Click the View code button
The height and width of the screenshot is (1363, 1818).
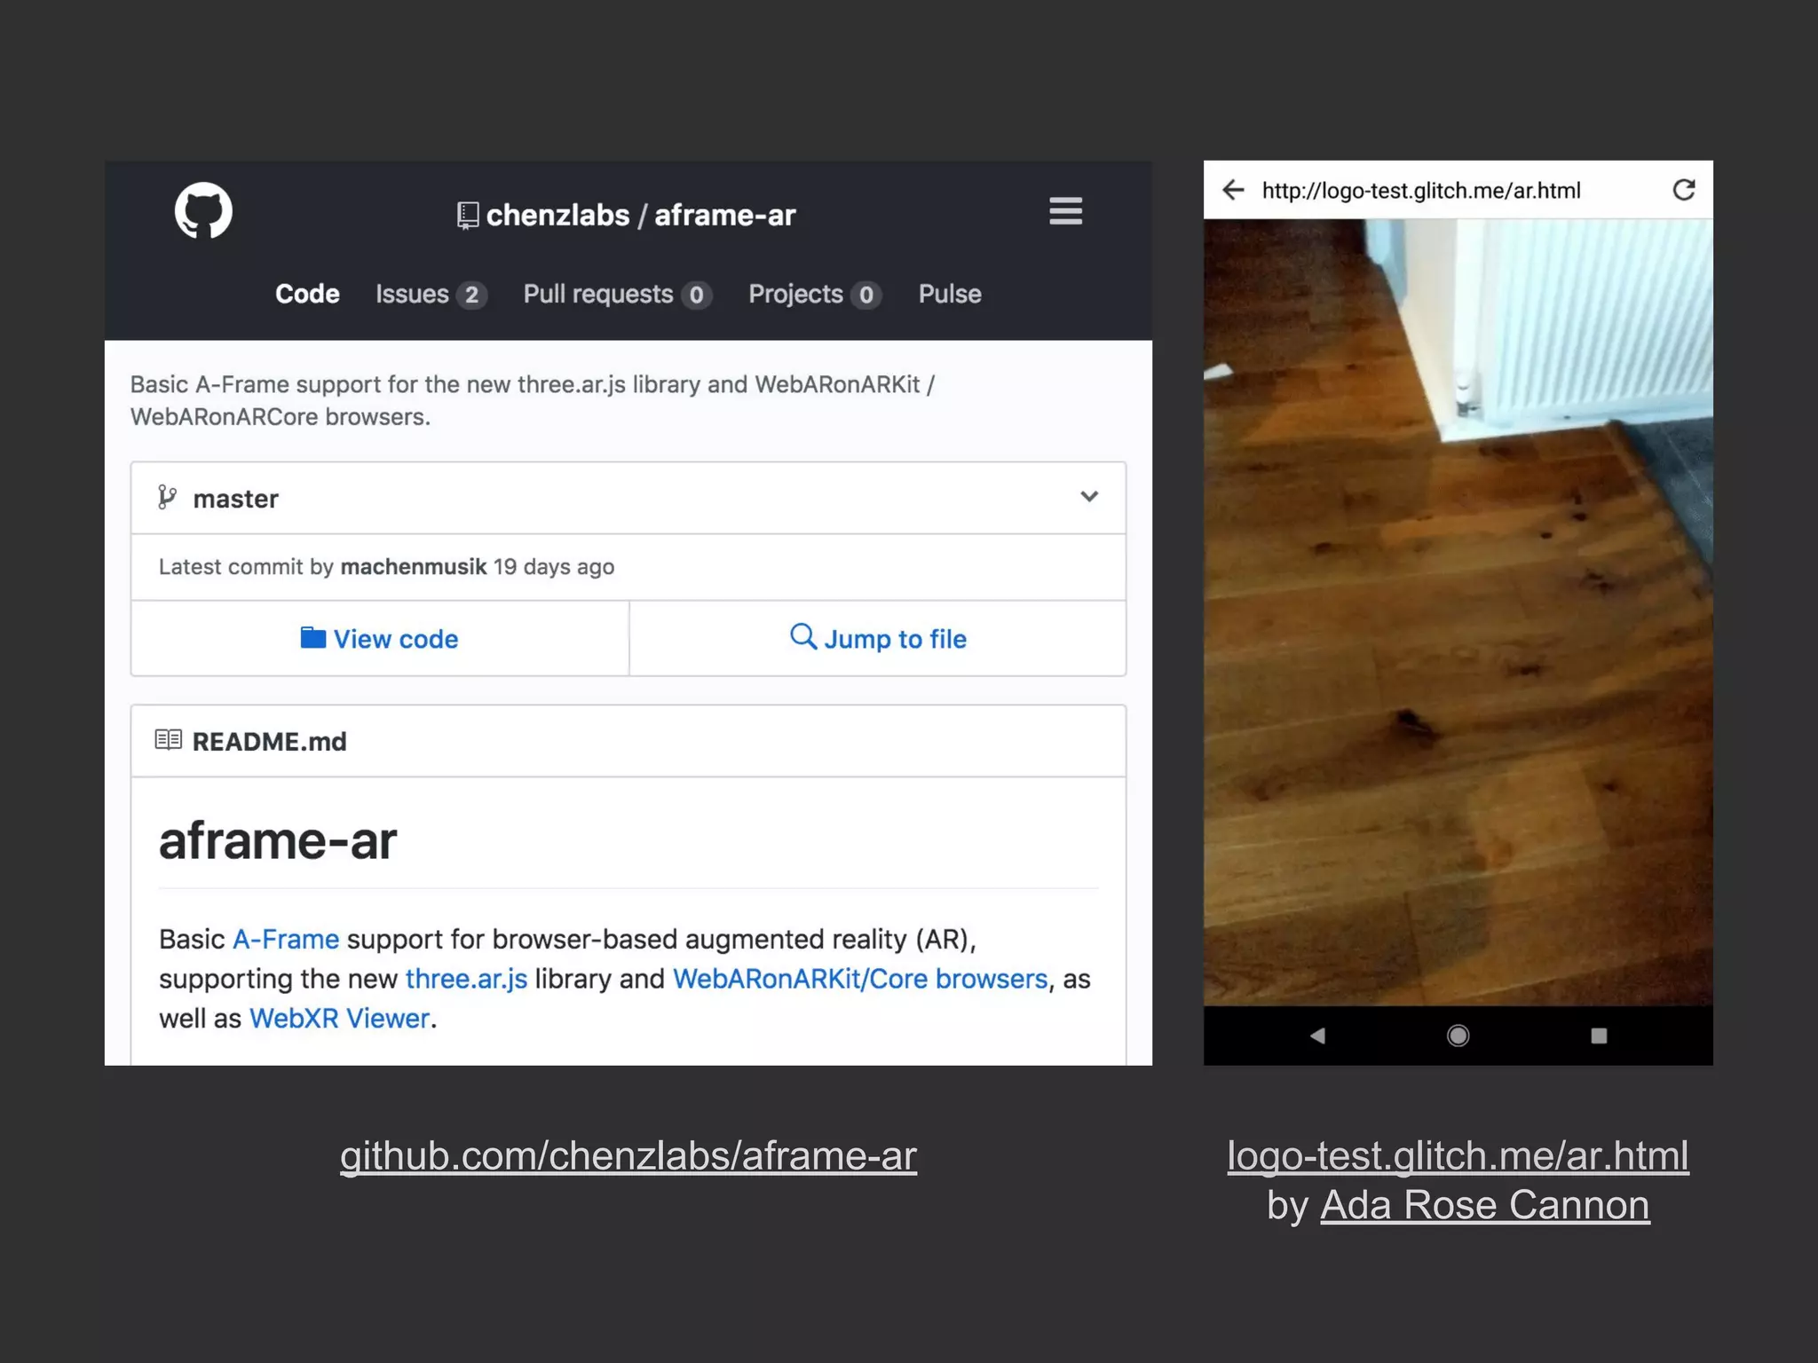[380, 639]
